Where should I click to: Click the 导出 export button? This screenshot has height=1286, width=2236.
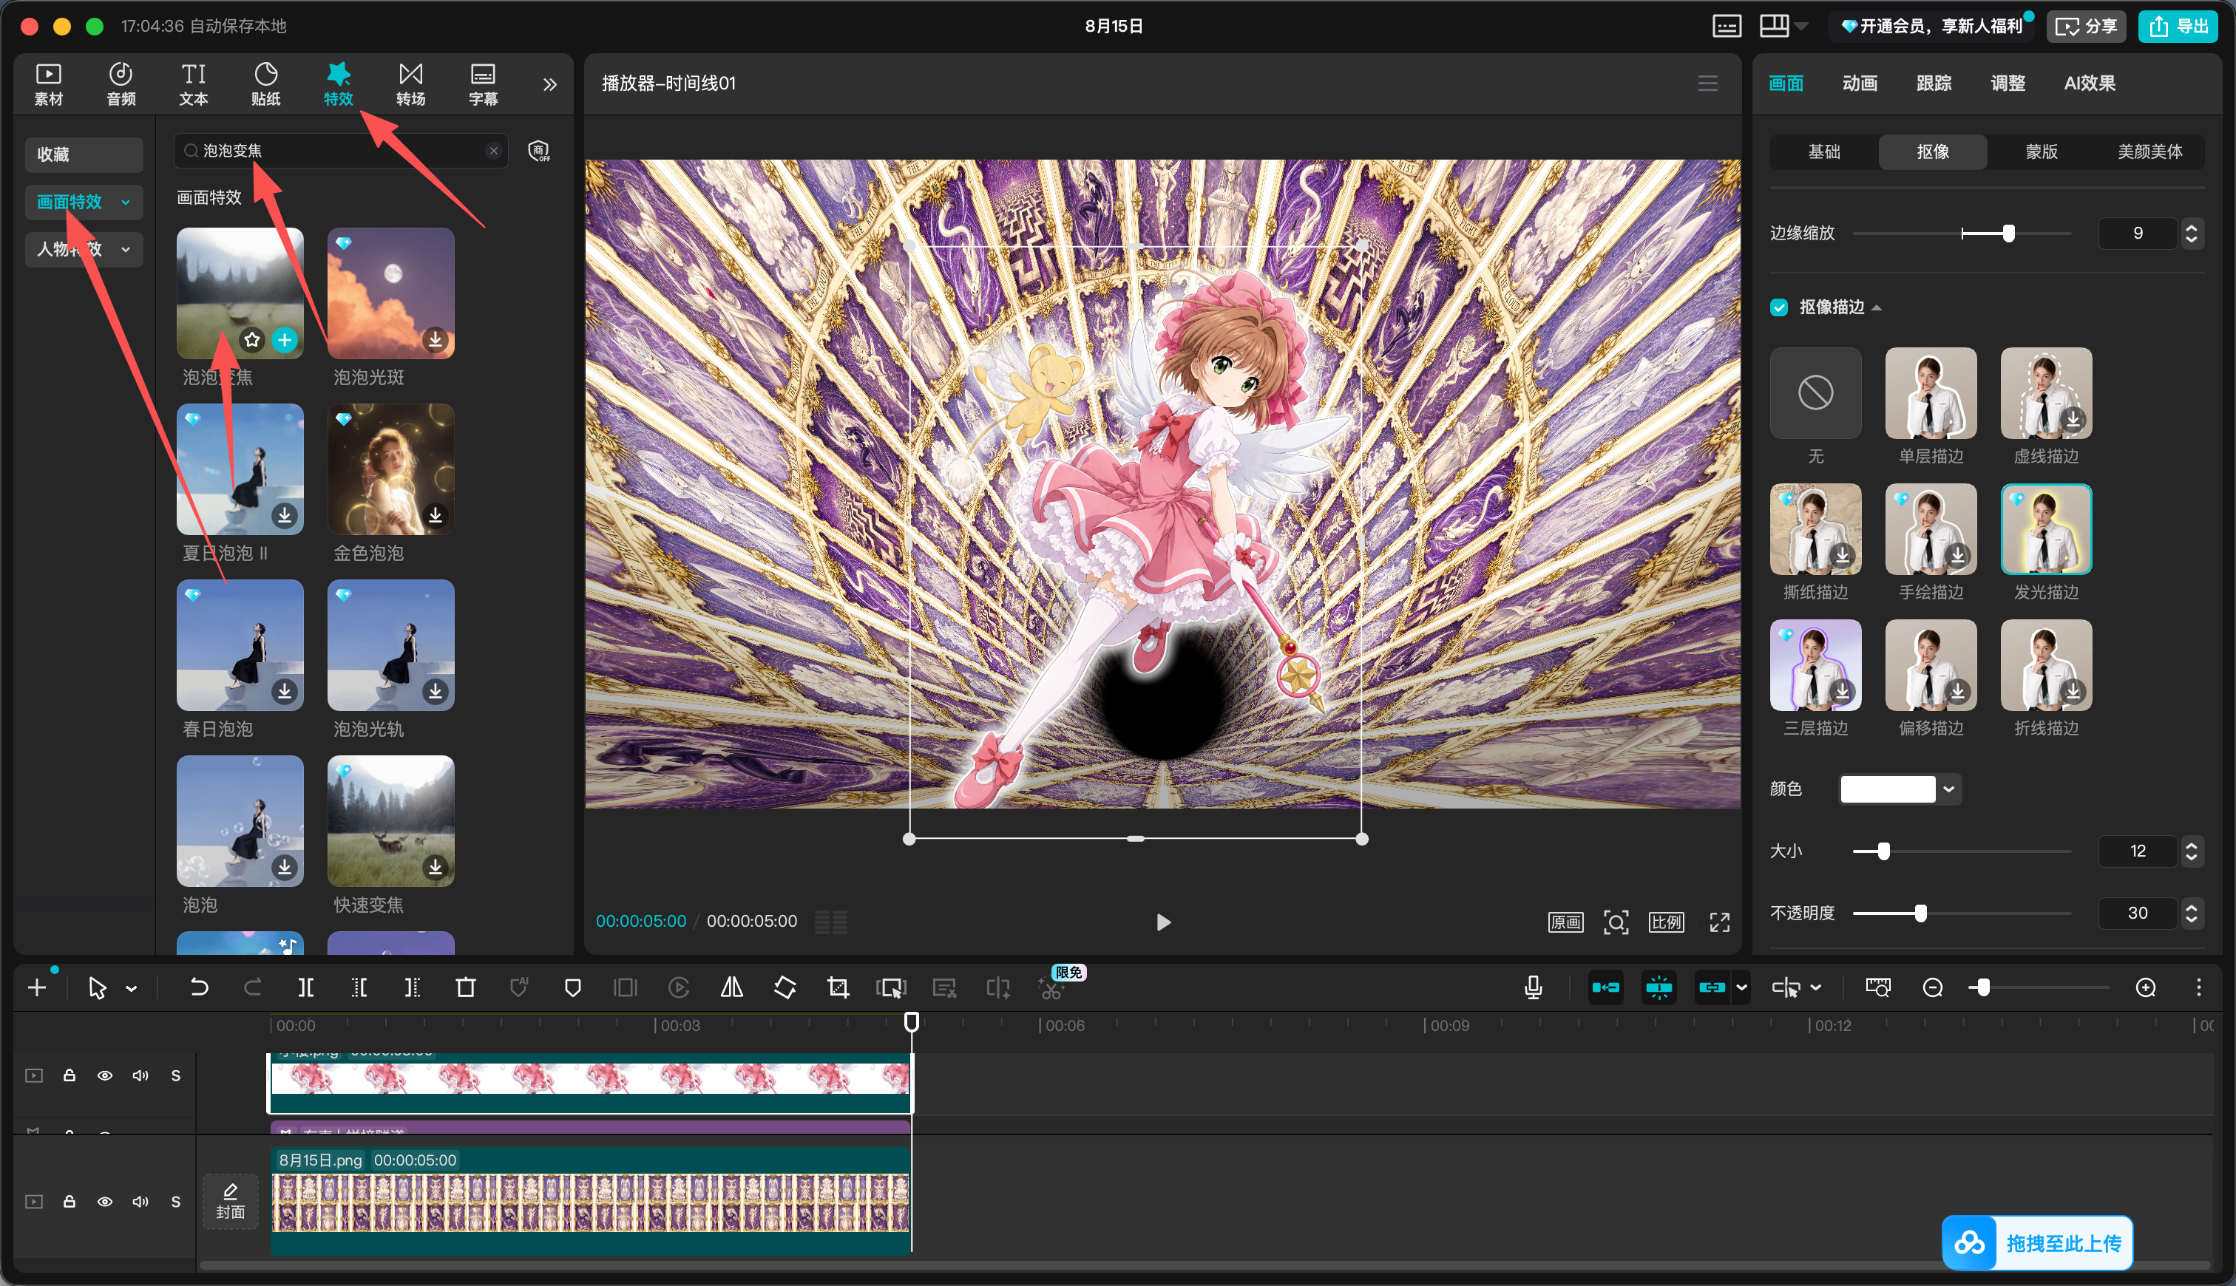(x=2178, y=26)
